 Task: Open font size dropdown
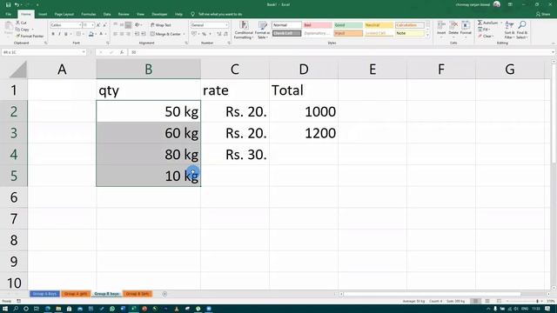93,25
